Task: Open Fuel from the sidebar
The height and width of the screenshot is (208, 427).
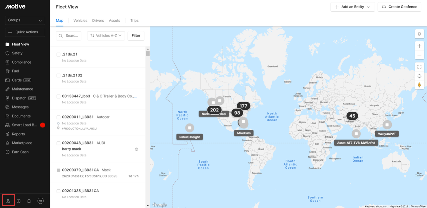Action: (x=15, y=71)
